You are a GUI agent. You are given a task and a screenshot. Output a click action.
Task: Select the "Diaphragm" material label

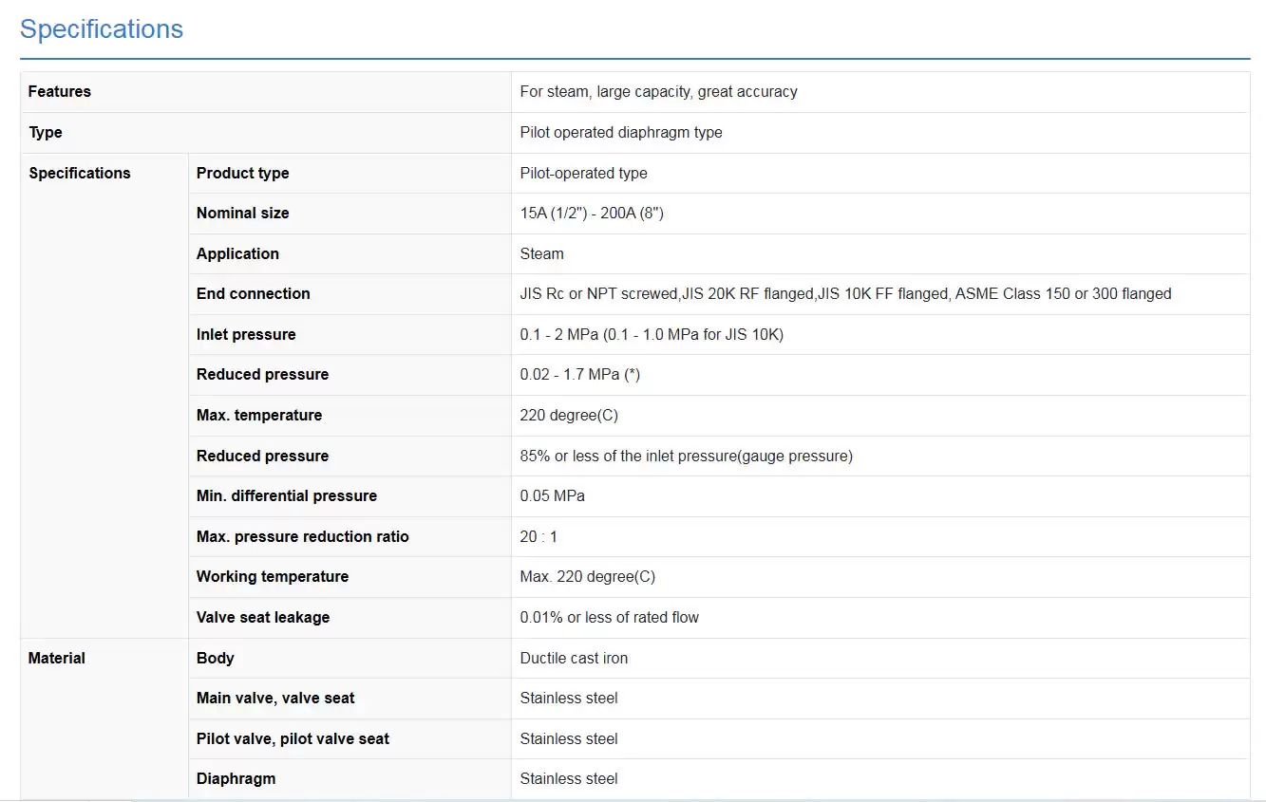click(x=236, y=779)
